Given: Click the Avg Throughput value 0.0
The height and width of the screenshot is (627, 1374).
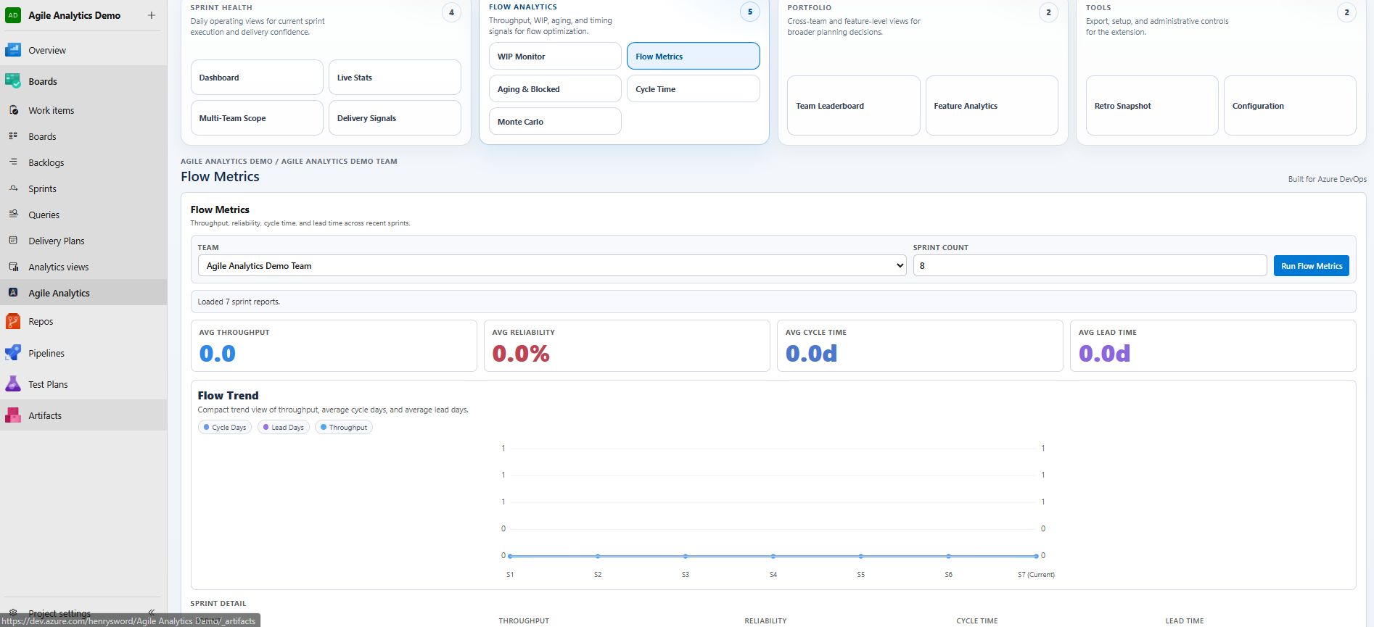Looking at the screenshot, I should (218, 354).
